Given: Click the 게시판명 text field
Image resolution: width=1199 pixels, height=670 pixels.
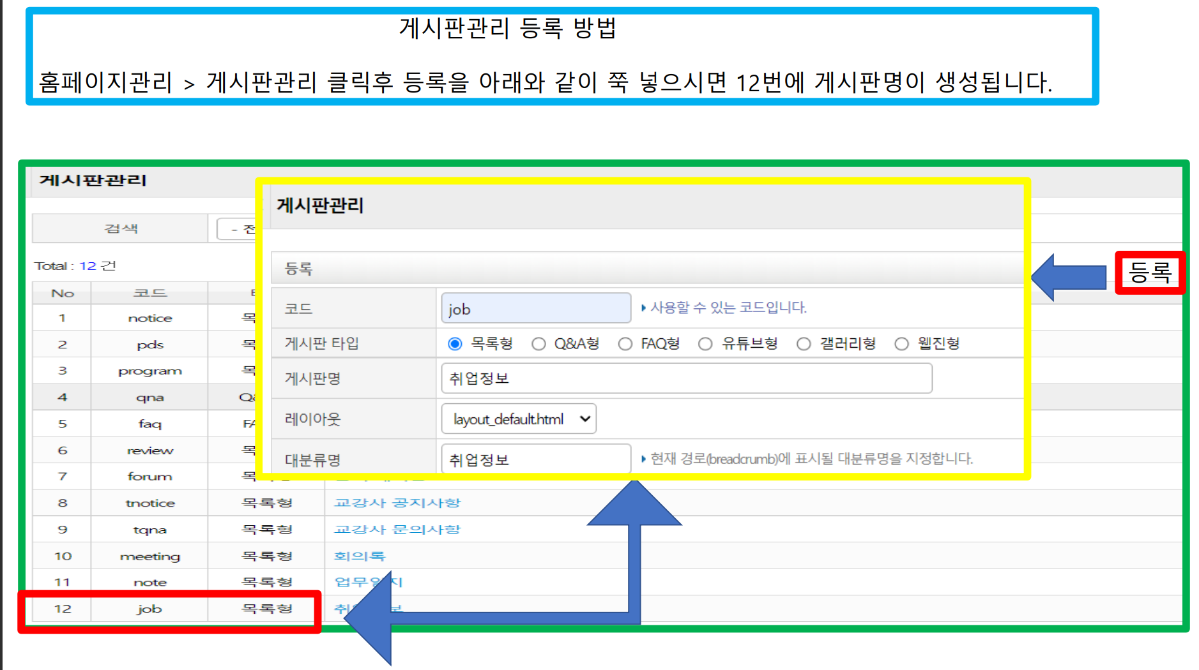Looking at the screenshot, I should (686, 378).
